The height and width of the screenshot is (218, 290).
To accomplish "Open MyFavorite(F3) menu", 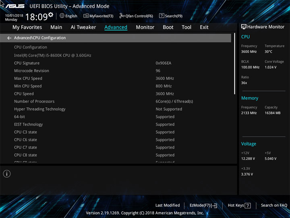I will [x=98, y=16].
